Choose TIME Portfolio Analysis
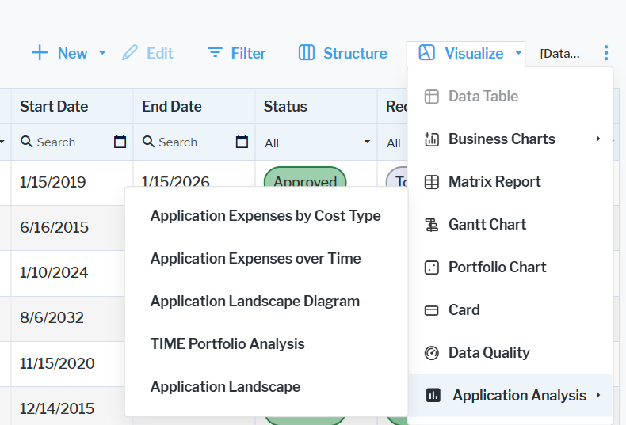This screenshot has width=626, height=425. coord(227,344)
